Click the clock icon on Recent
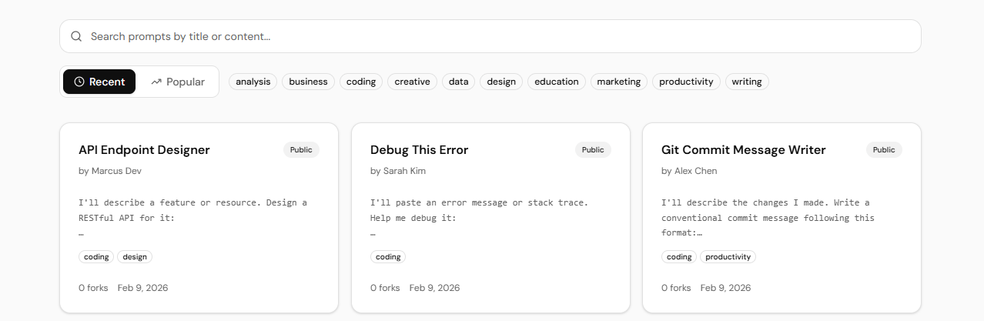This screenshot has height=321, width=984. click(79, 82)
